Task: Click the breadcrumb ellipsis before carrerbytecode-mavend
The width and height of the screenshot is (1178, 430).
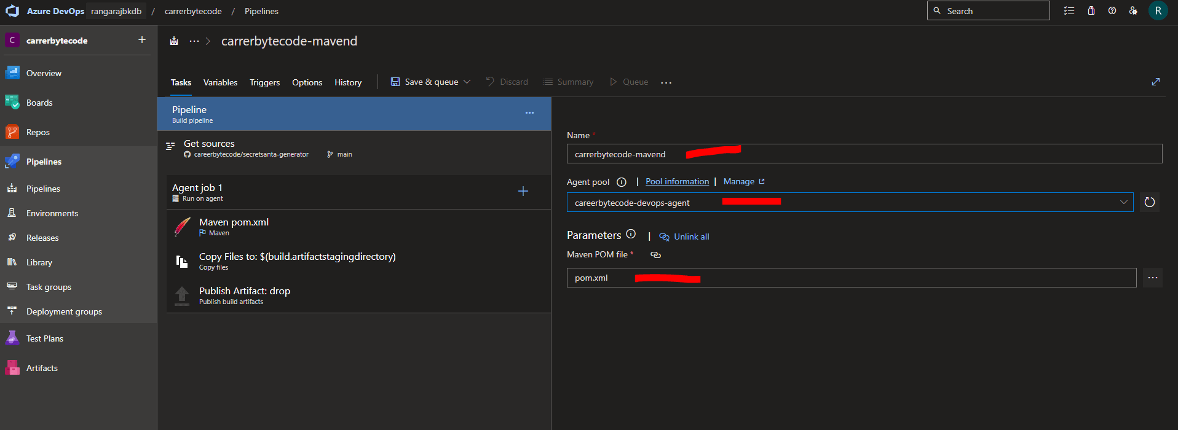Action: pyautogui.click(x=194, y=41)
